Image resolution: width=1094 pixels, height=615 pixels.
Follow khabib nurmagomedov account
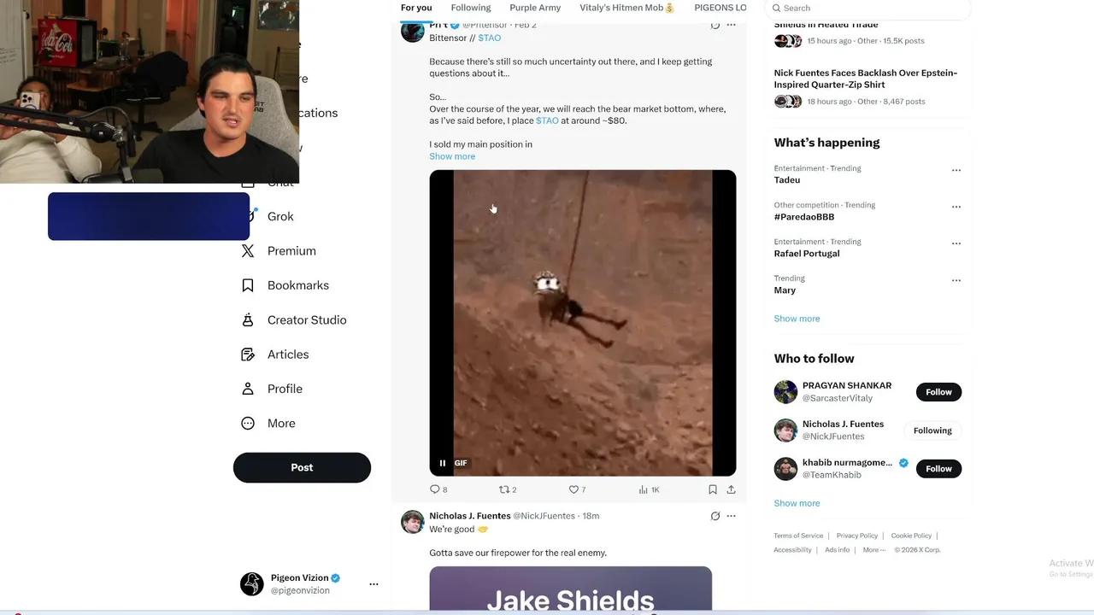(938, 468)
